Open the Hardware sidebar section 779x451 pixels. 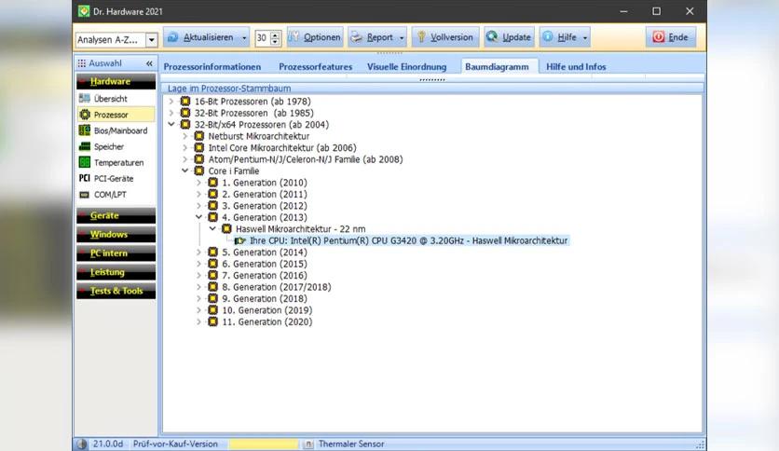click(116, 81)
